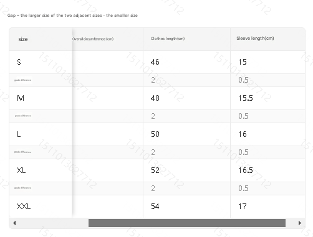
Task: Select the M size row label
Action: tap(21, 98)
